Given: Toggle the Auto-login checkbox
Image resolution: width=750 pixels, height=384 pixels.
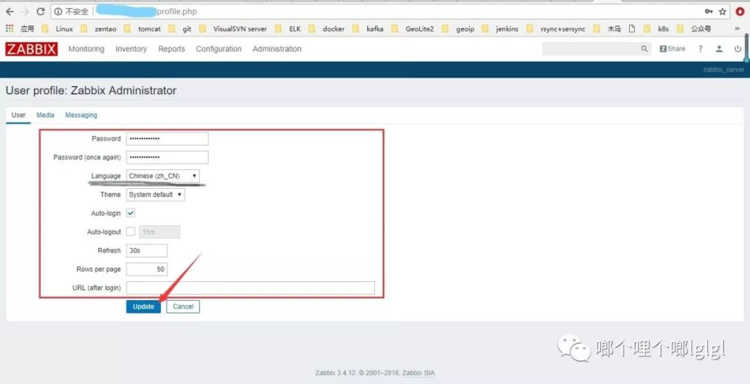Looking at the screenshot, I should (x=131, y=213).
